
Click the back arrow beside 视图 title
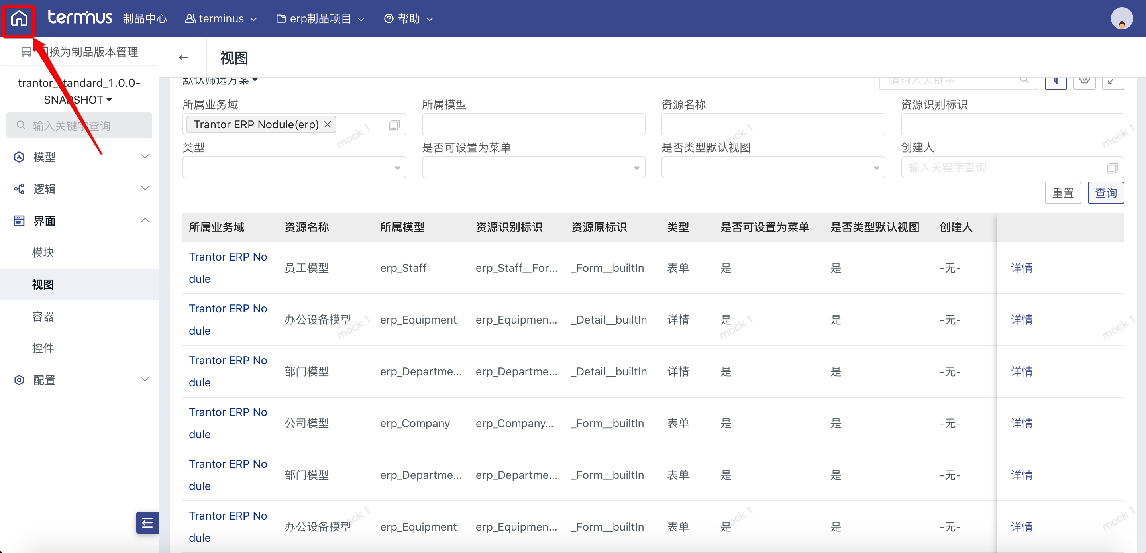coord(183,57)
